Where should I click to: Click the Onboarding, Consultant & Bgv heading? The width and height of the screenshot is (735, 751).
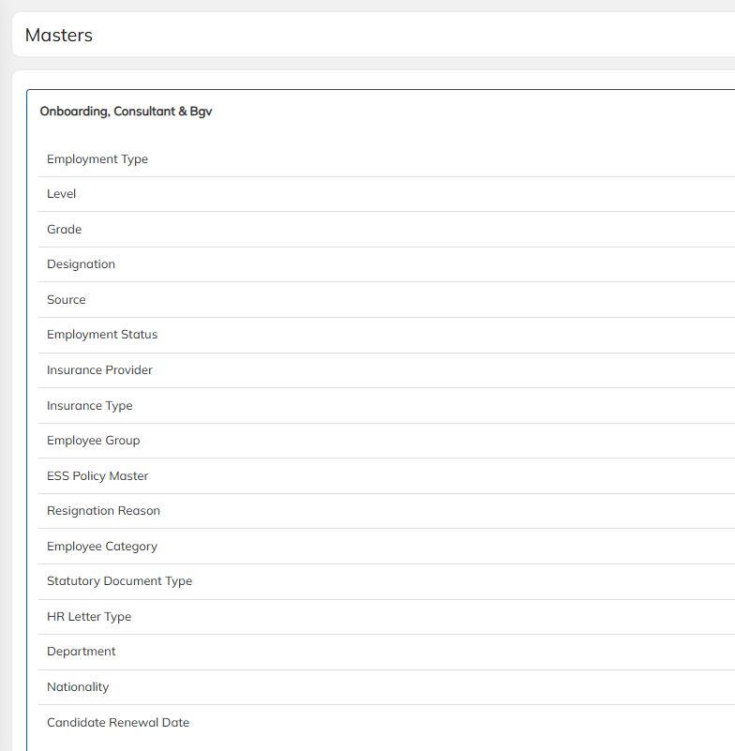[x=127, y=112]
